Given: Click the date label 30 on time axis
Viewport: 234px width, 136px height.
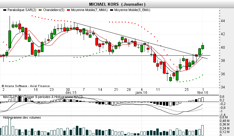Looking at the screenshot, I should 68,90.
